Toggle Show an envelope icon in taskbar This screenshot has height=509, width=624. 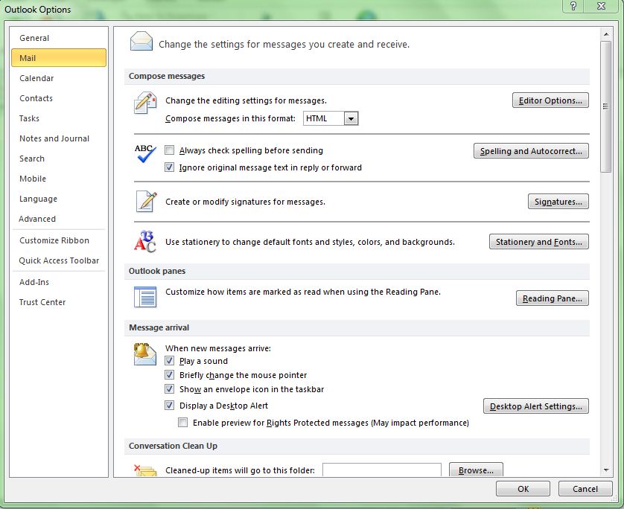[170, 389]
